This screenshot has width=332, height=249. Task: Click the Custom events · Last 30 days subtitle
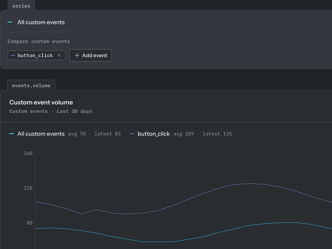click(x=51, y=111)
